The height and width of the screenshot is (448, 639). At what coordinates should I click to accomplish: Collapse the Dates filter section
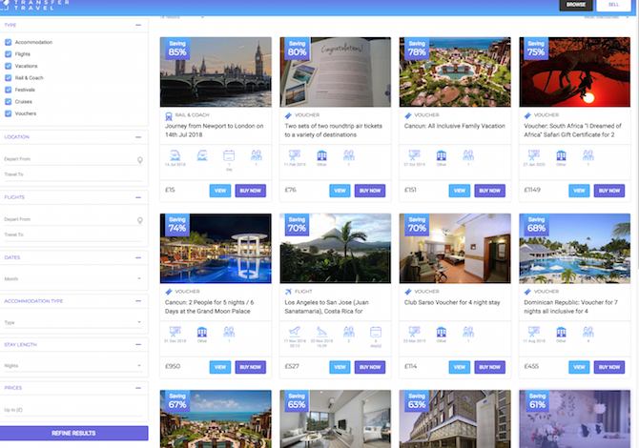[x=138, y=257]
